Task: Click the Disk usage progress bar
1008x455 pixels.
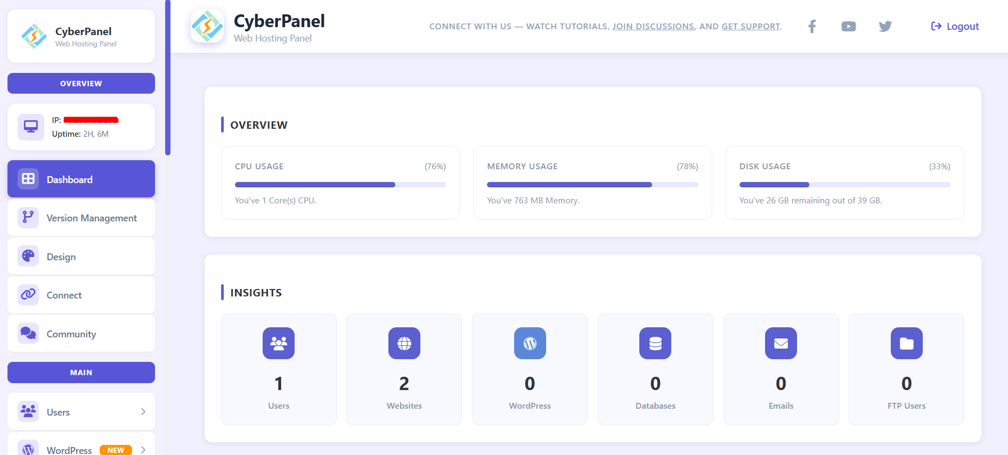Action: (845, 185)
